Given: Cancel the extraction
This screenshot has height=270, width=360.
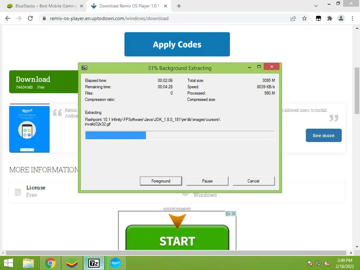Looking at the screenshot, I should (x=253, y=181).
